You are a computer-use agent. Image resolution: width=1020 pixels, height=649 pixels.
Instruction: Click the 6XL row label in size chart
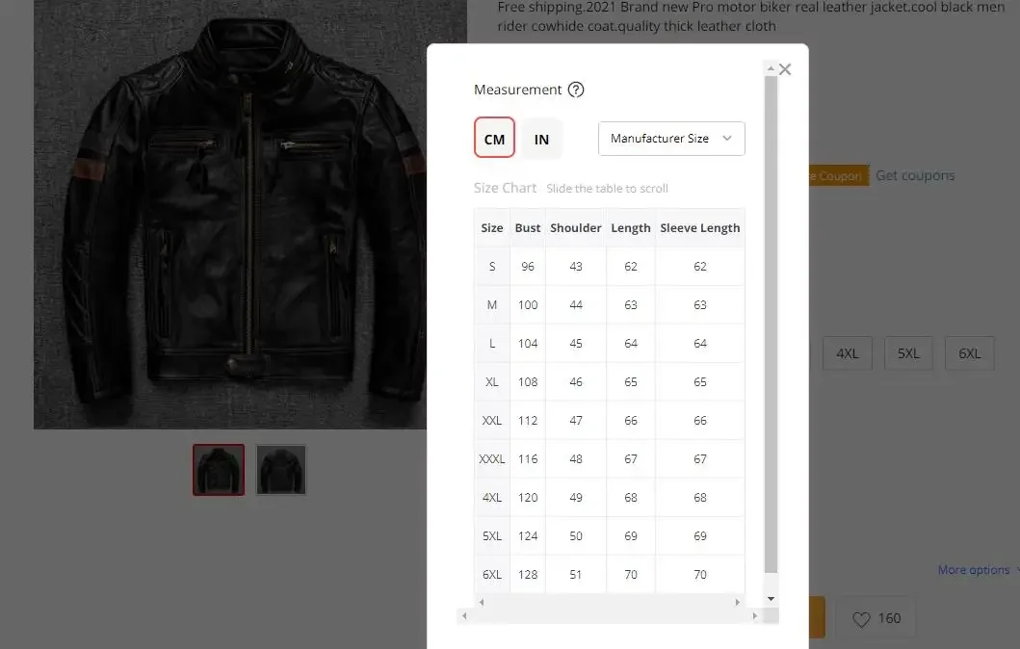[x=492, y=574]
